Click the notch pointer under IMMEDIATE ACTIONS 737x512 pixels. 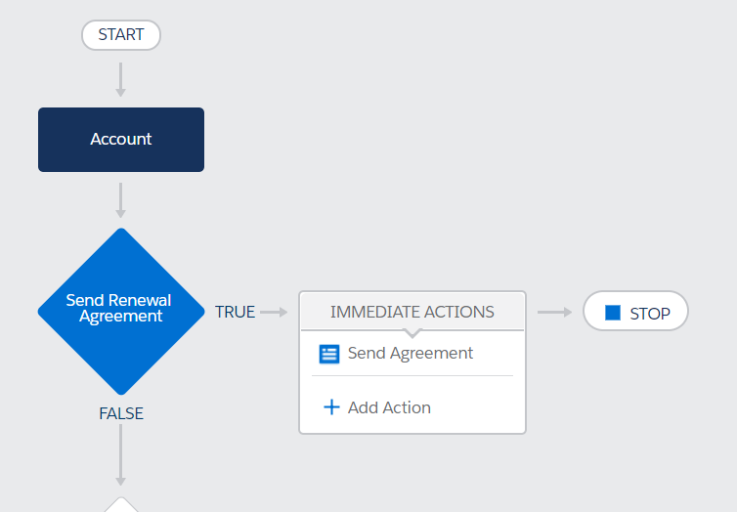pos(412,333)
